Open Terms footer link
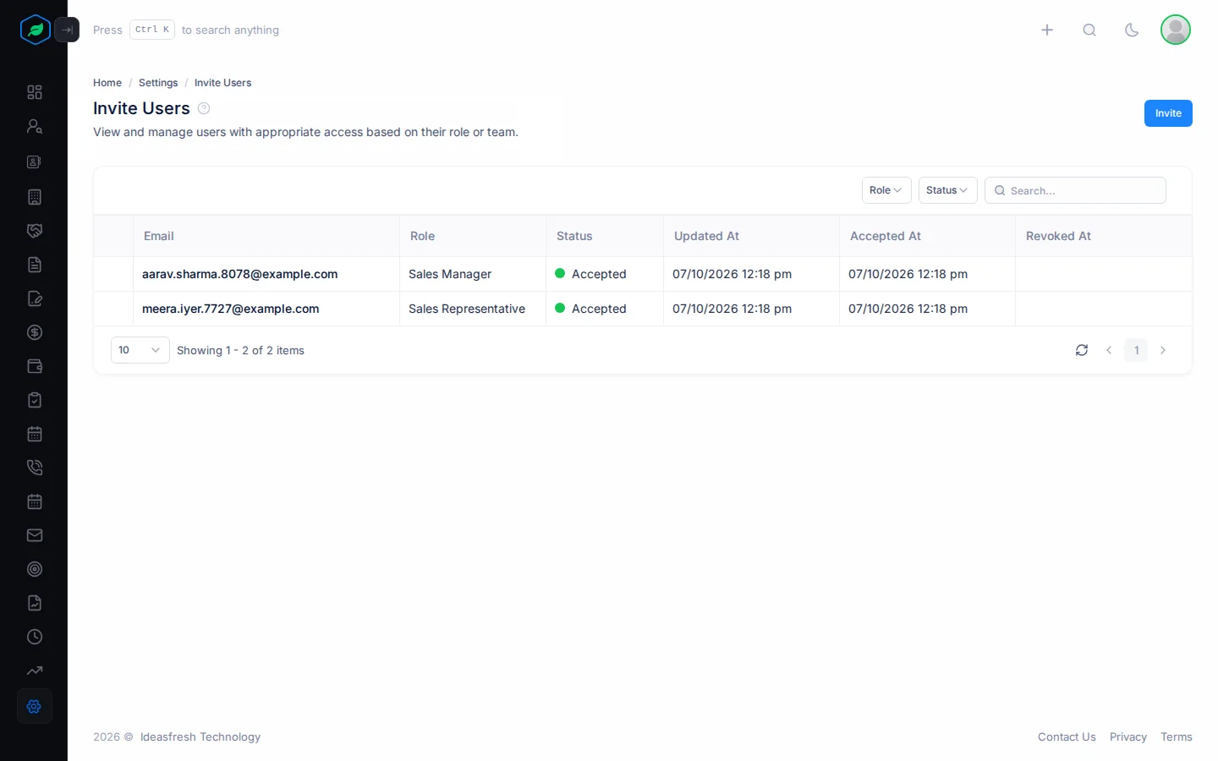 [x=1177, y=736]
